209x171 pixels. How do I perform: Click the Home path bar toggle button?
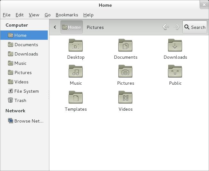coord(71,27)
